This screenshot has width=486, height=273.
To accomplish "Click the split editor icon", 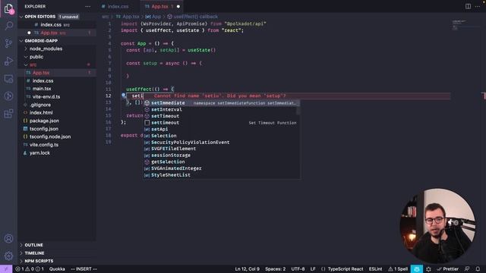I will click(x=468, y=6).
